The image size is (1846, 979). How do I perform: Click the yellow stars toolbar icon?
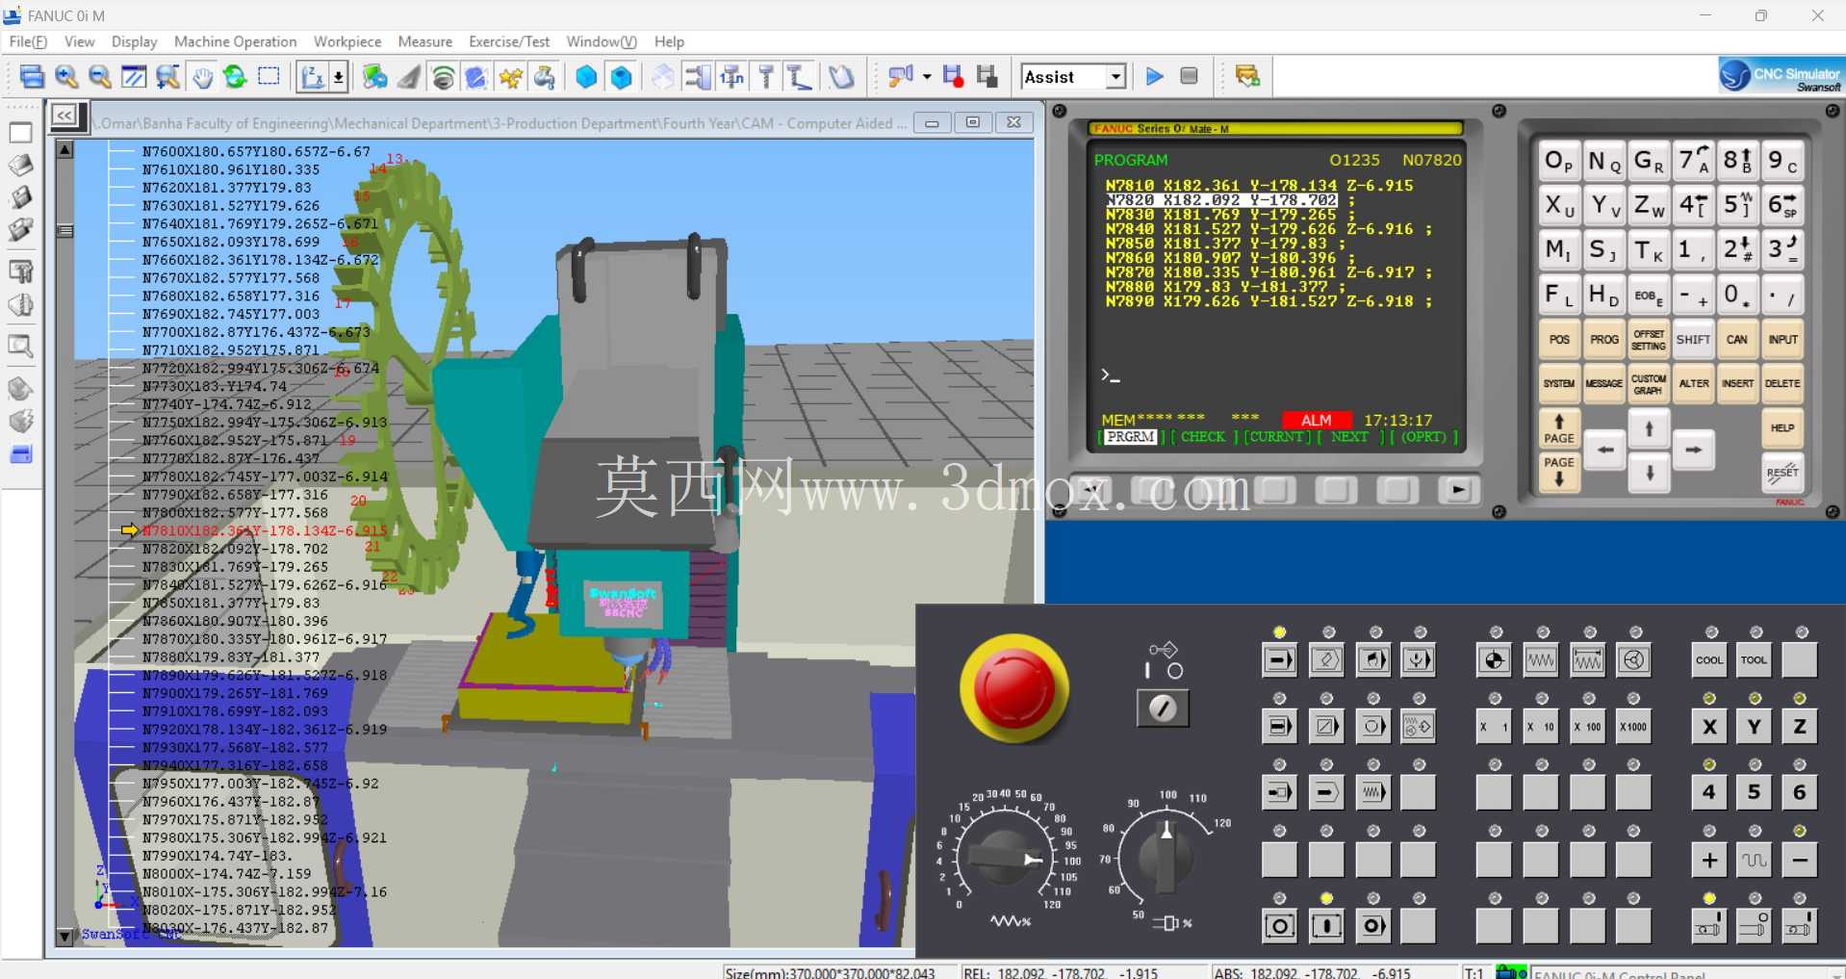510,77
